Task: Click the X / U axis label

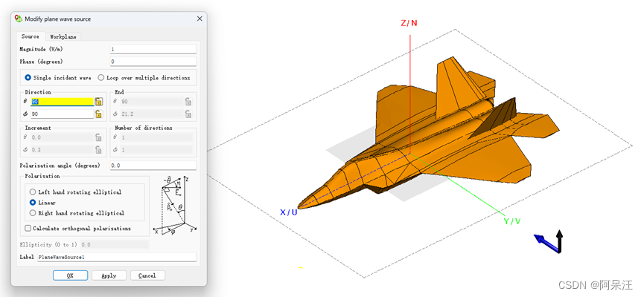Action: (288, 212)
